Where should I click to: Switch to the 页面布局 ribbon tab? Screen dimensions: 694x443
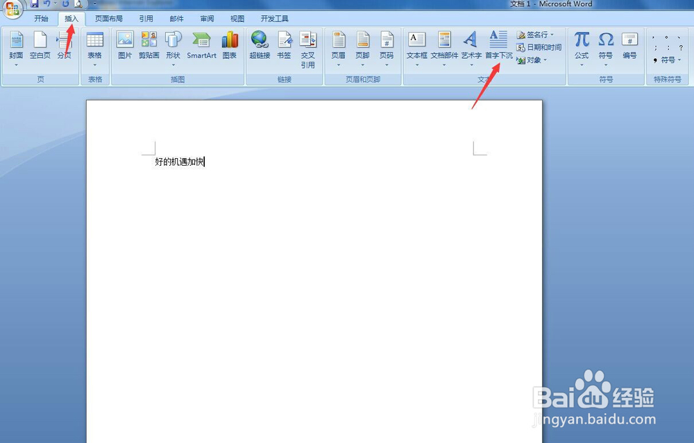(108, 19)
